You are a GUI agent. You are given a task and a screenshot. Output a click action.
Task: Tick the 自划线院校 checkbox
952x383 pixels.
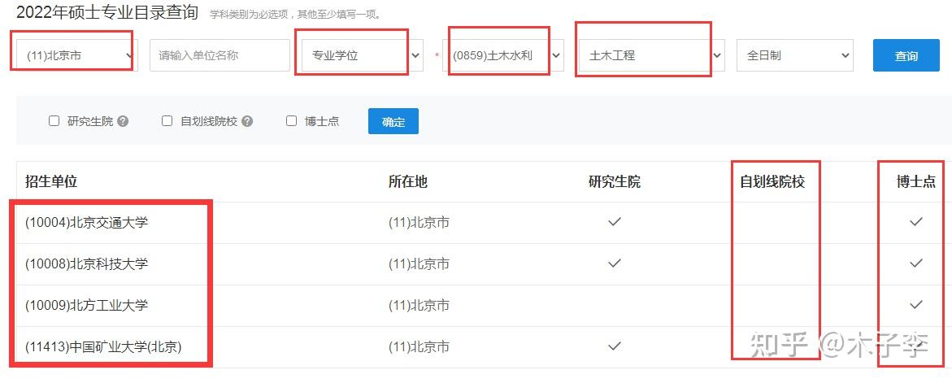[x=167, y=121]
